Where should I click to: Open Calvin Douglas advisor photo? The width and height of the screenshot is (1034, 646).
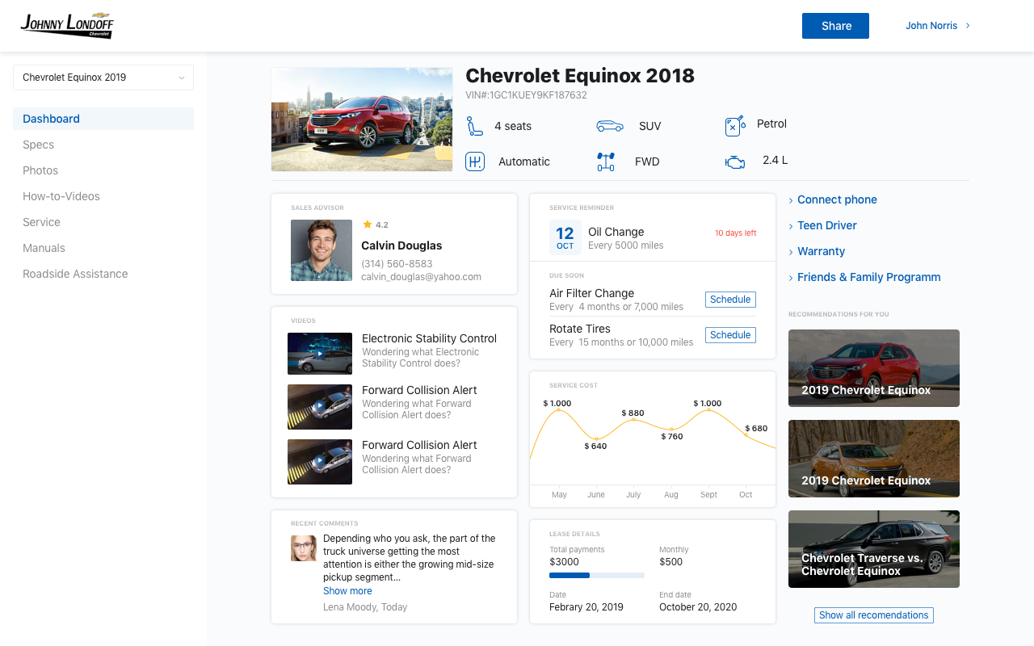coord(322,250)
